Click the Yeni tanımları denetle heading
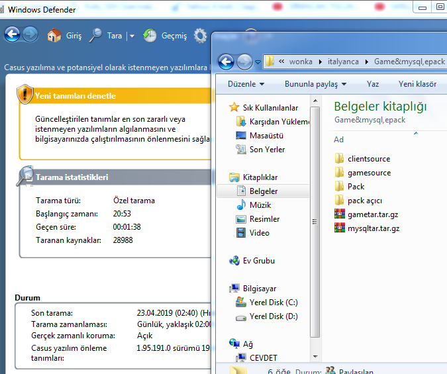Screen dimensions: 447x374 click(75, 96)
